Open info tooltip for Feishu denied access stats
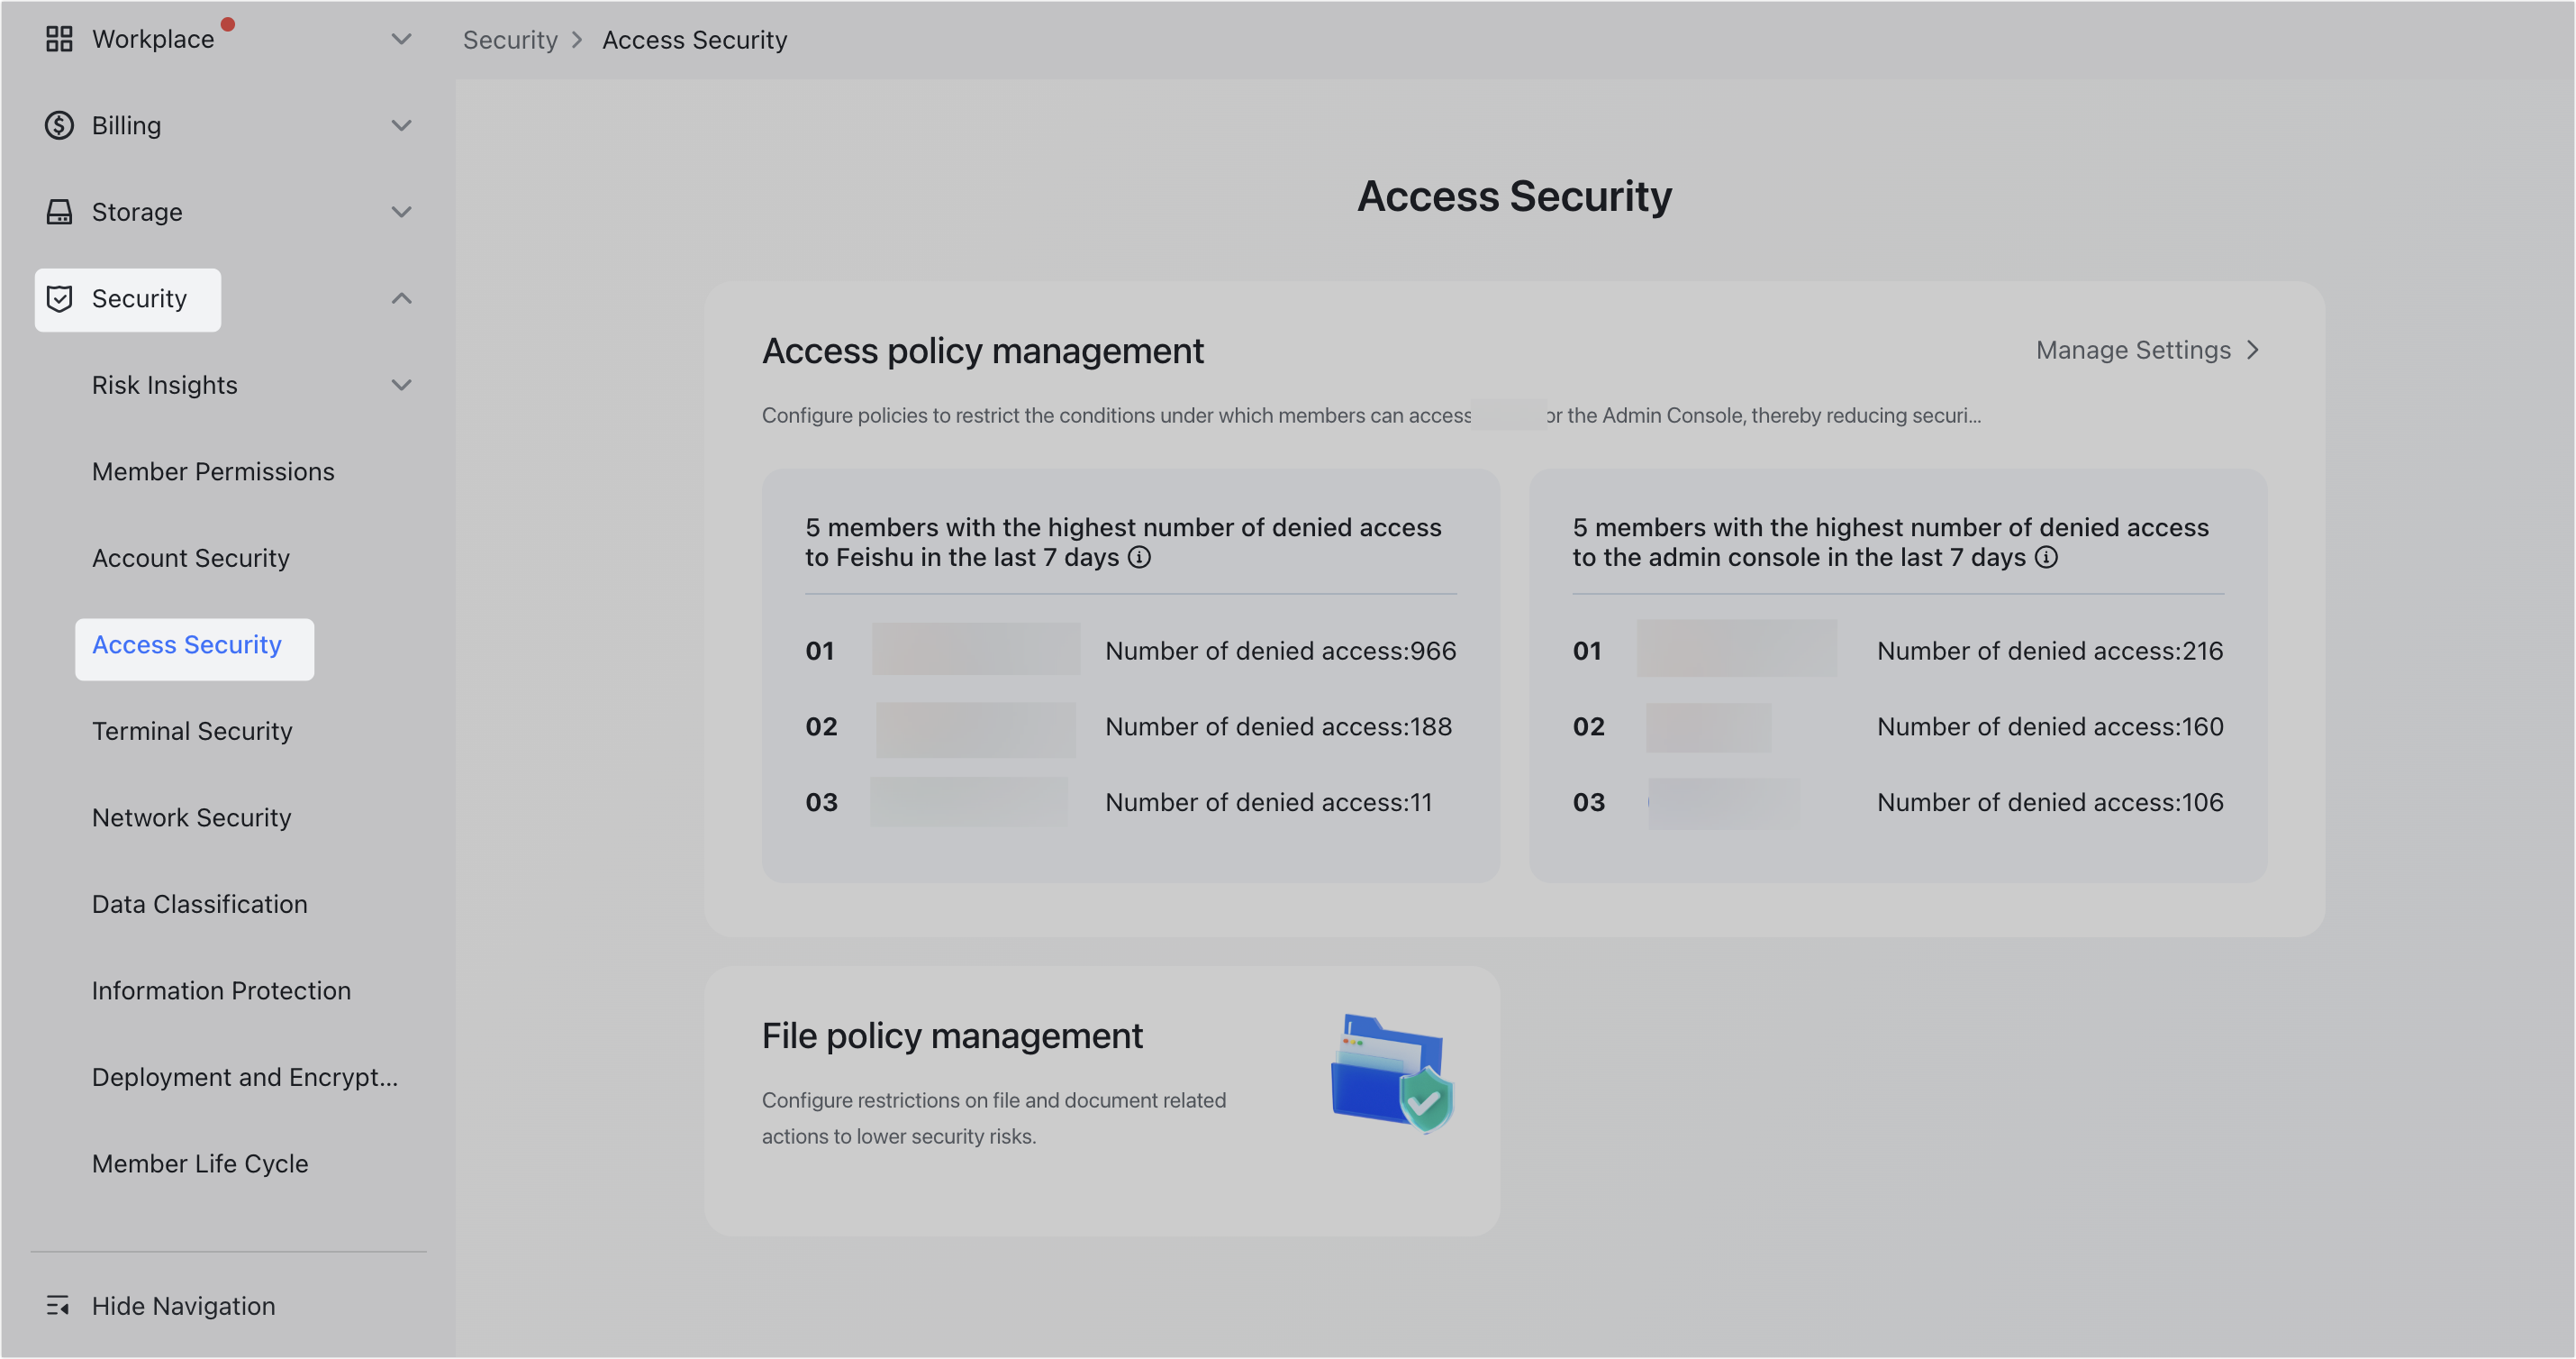The width and height of the screenshot is (2576, 1359). [x=1140, y=559]
